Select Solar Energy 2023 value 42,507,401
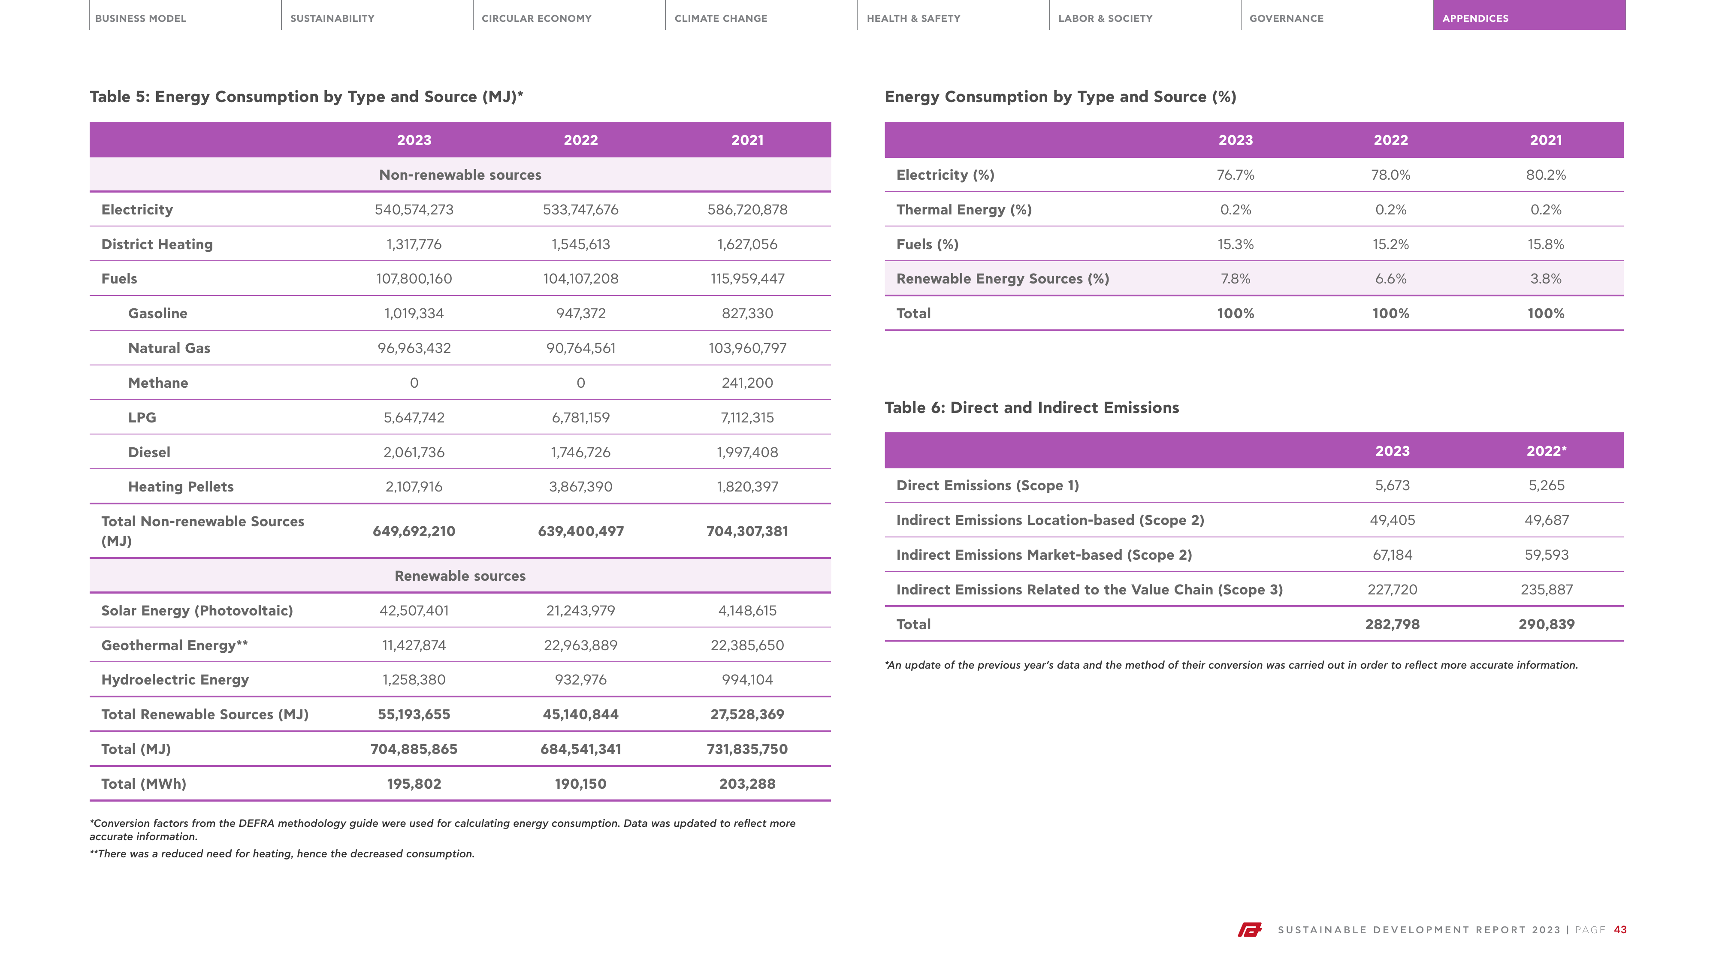The image size is (1716, 965). click(x=414, y=611)
